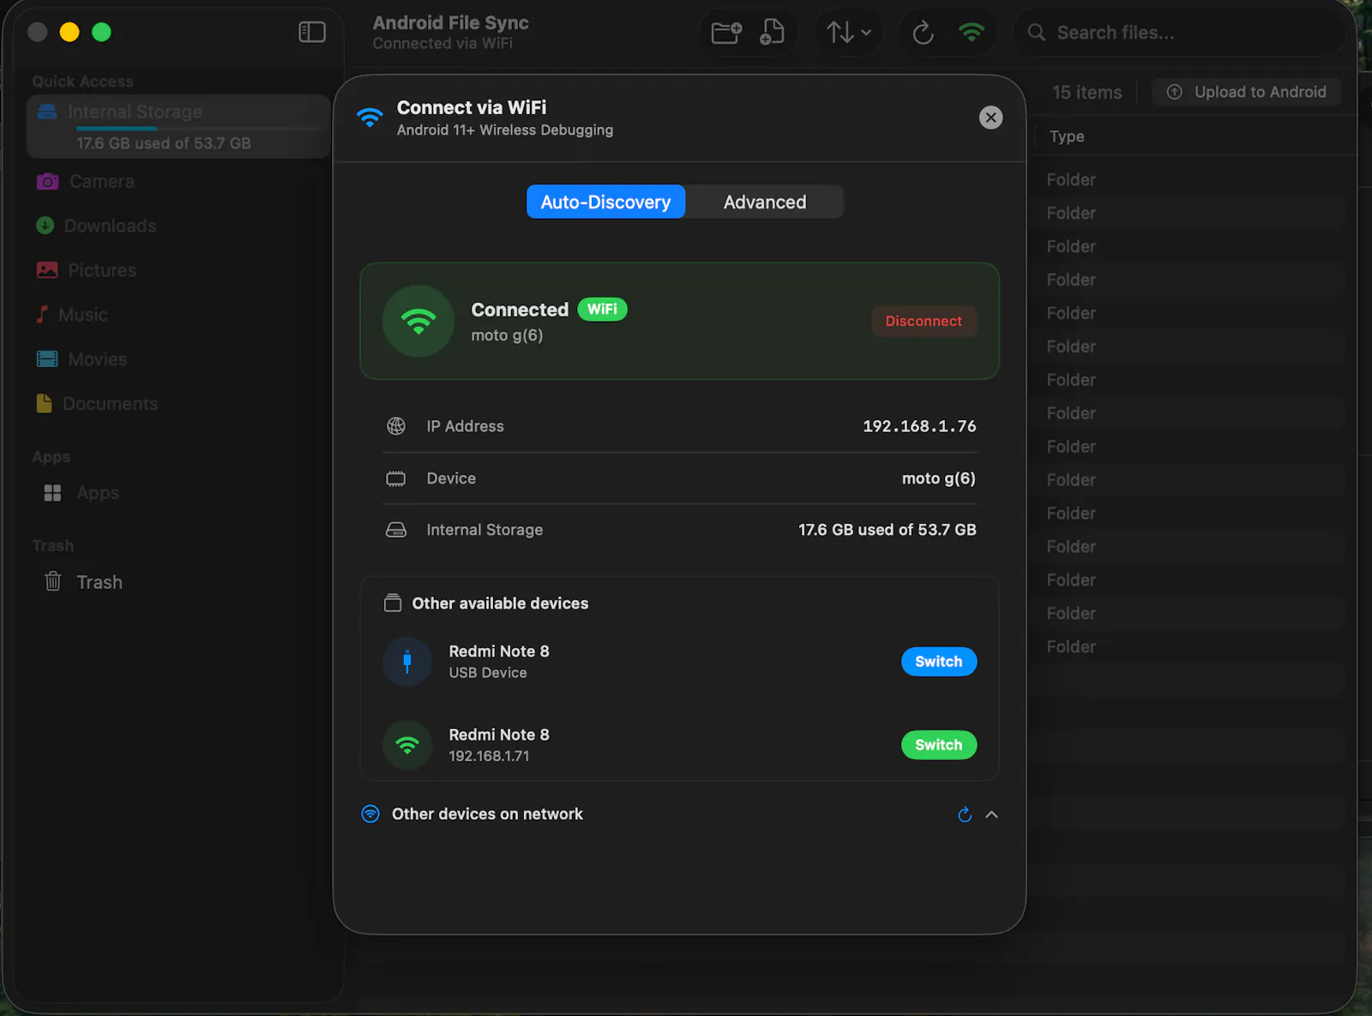
Task: Click the network icon beside Other devices
Action: tap(370, 815)
